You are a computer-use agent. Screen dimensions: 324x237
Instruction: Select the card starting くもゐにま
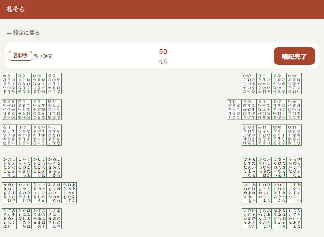click(x=24, y=167)
